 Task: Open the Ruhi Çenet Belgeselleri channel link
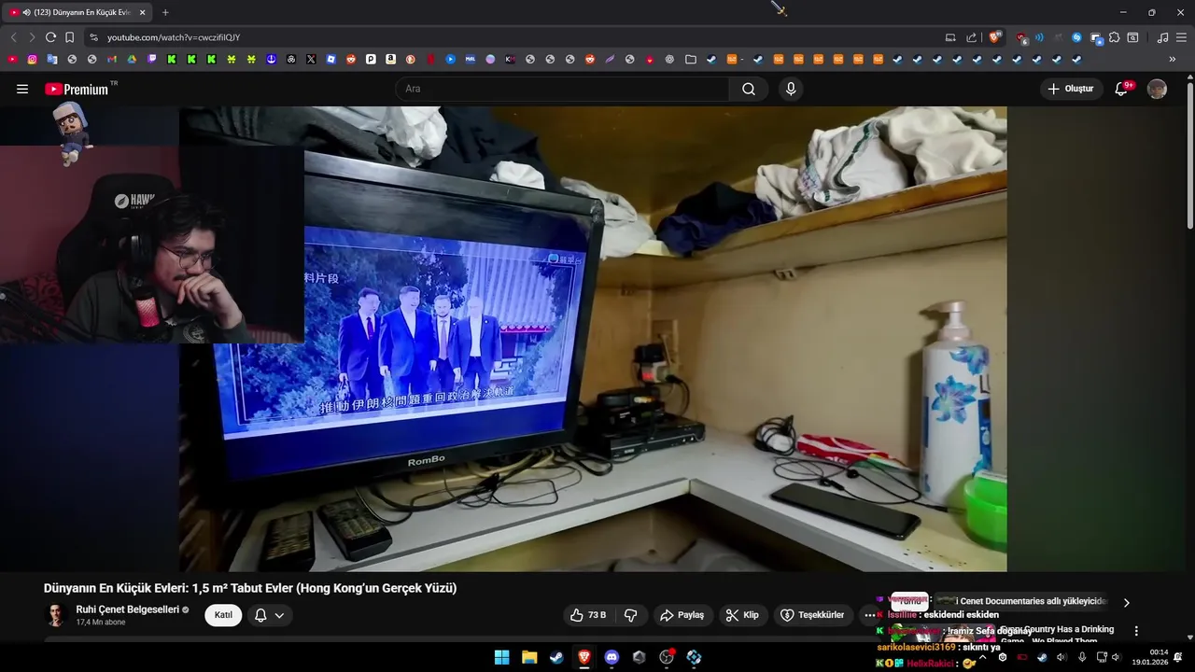coord(127,609)
